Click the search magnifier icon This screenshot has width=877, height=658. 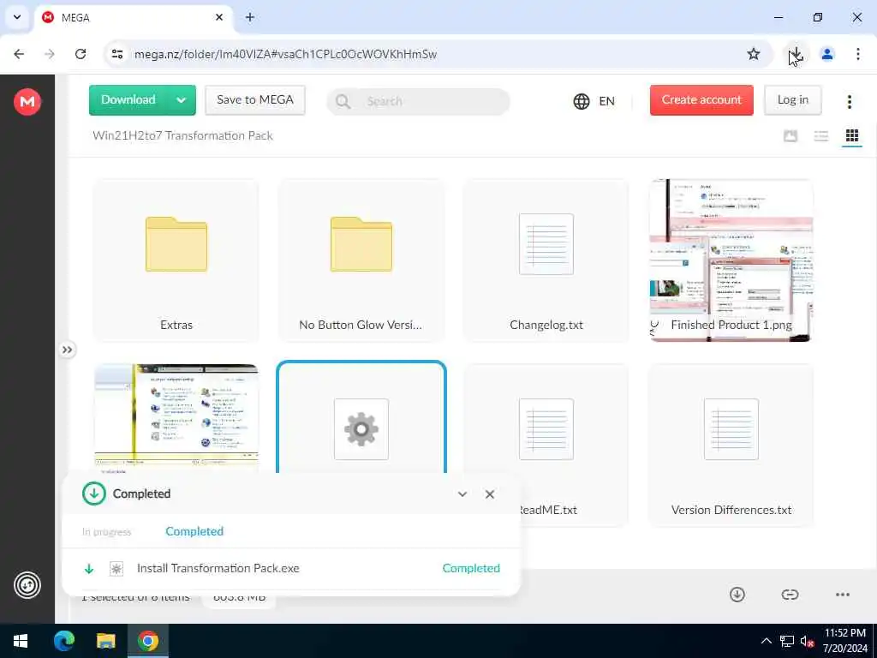[343, 101]
